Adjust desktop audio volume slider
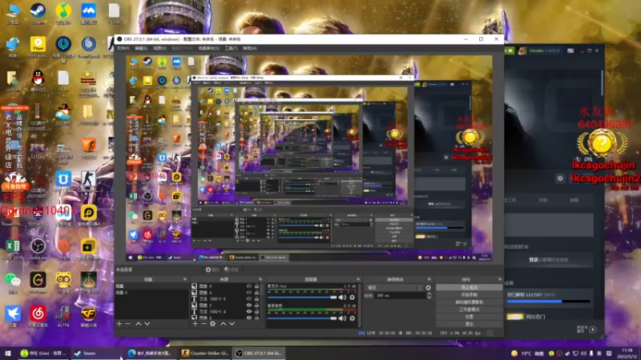Image resolution: width=641 pixels, height=360 pixels. pos(302,318)
